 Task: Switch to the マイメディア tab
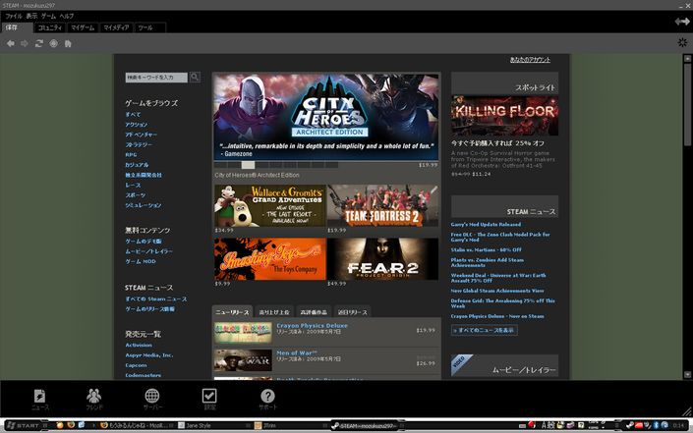(116, 27)
